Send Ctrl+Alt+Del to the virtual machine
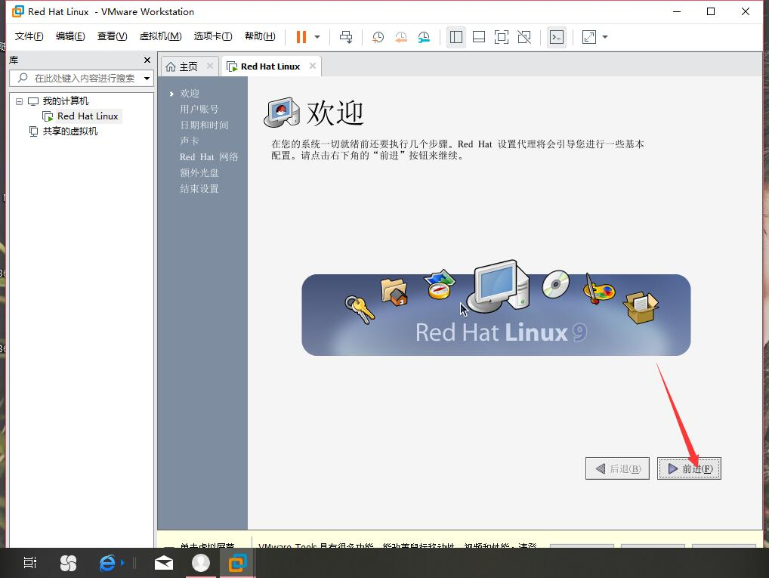This screenshot has height=578, width=769. click(346, 37)
